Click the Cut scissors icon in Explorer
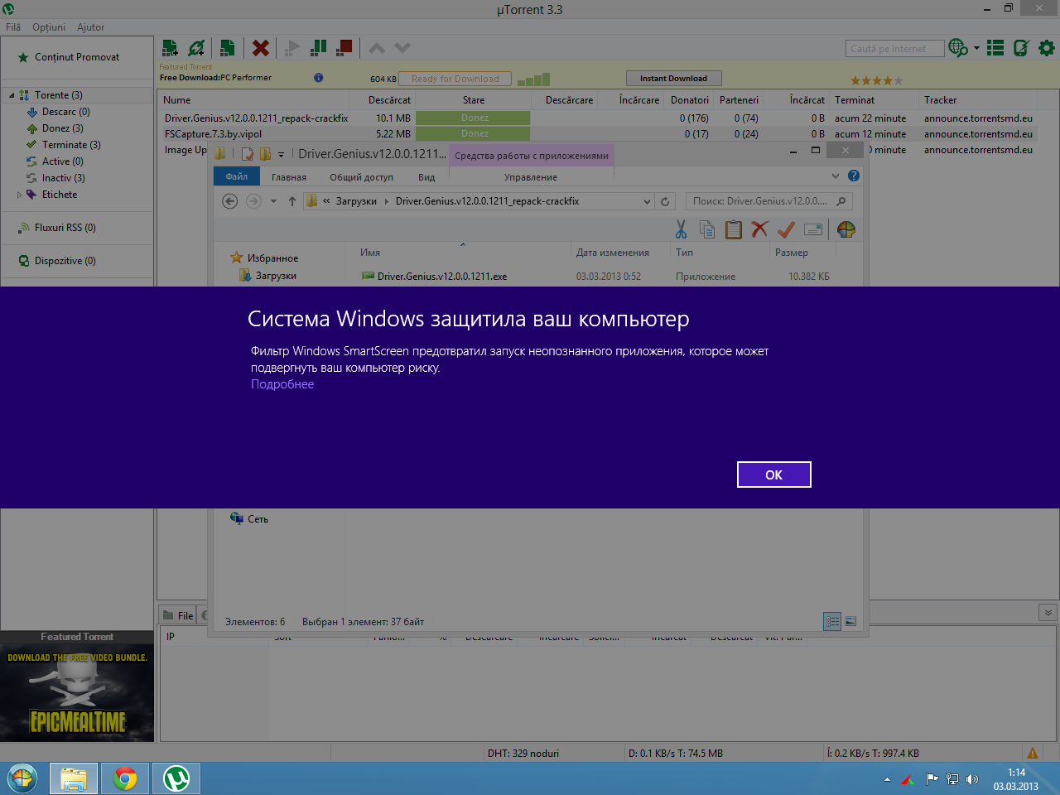This screenshot has width=1060, height=795. point(681,229)
